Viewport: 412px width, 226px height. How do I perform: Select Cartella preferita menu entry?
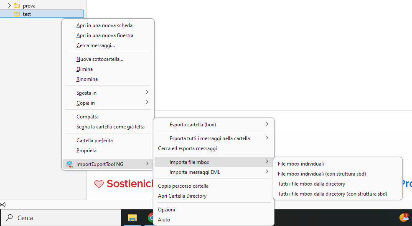(x=108, y=141)
